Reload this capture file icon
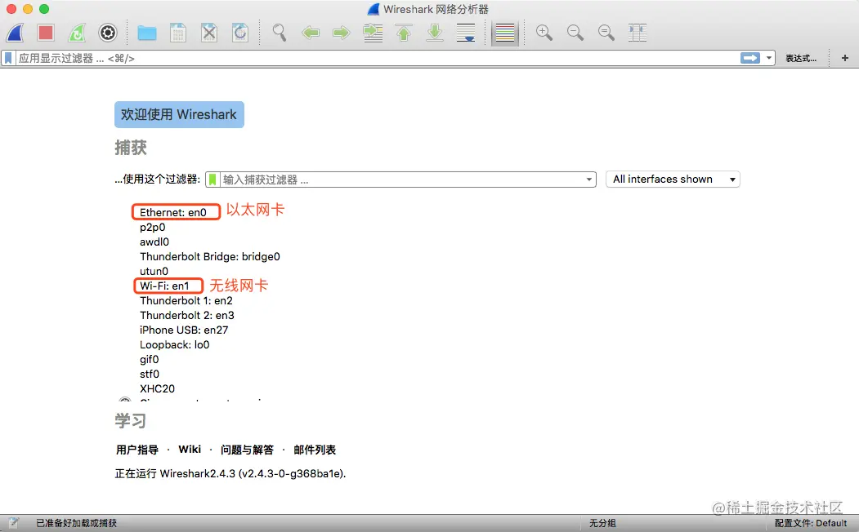 tap(240, 33)
